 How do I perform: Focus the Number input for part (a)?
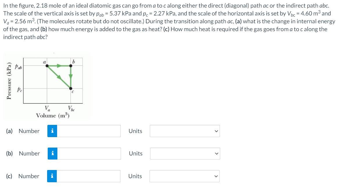89,131
